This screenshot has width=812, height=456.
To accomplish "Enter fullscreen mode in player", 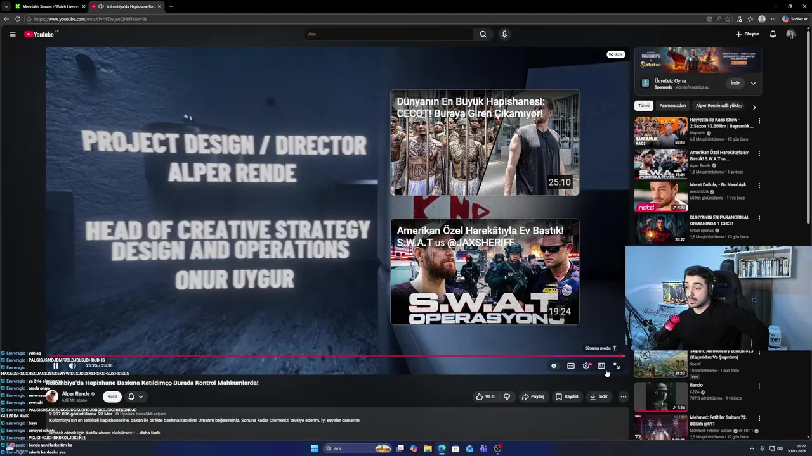I will pyautogui.click(x=617, y=365).
